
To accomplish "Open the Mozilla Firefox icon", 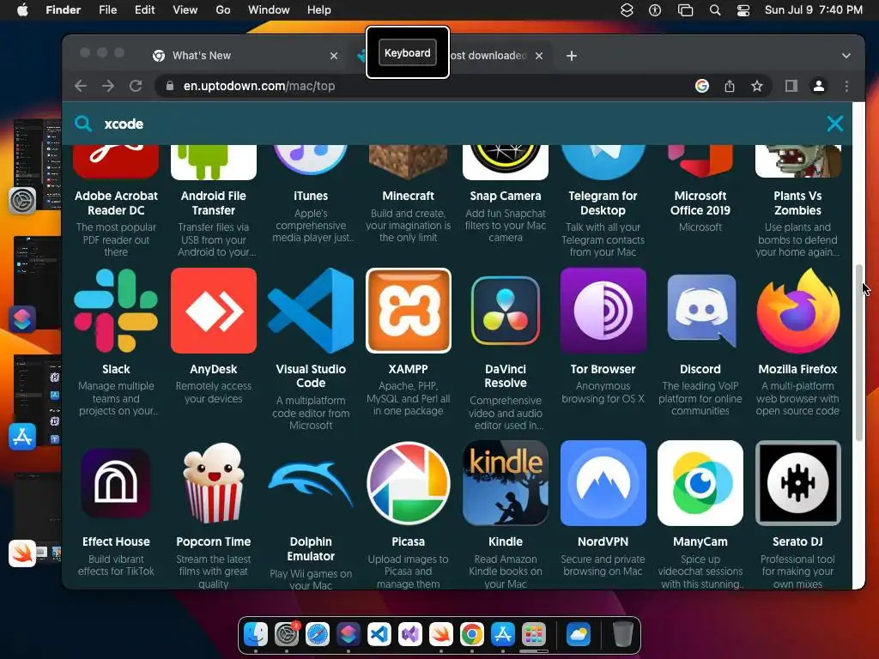I will coord(797,311).
